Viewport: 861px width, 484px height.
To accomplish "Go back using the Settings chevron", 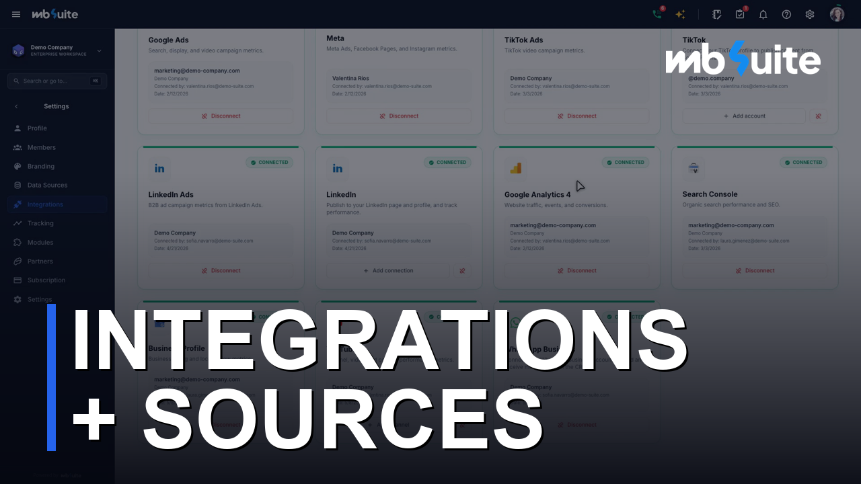I will [16, 106].
